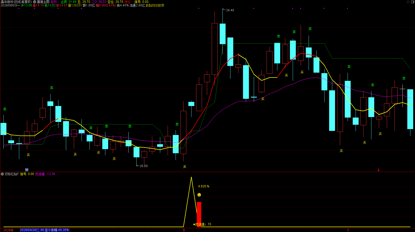Click the month 7 marker on time axis
415x232 pixels.
(348, 230)
